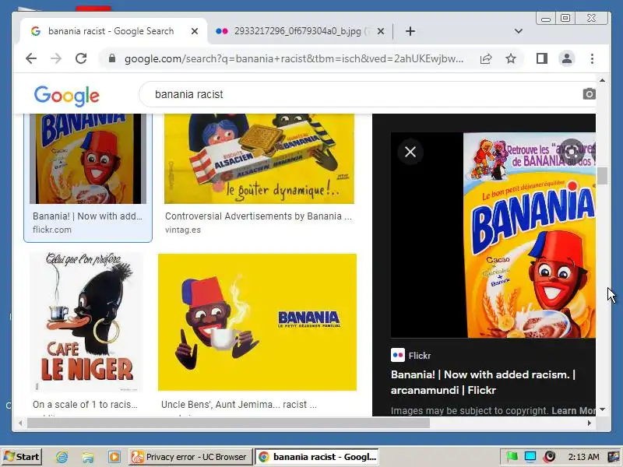Switch to Privacy error - UC Browser window

coord(190,457)
